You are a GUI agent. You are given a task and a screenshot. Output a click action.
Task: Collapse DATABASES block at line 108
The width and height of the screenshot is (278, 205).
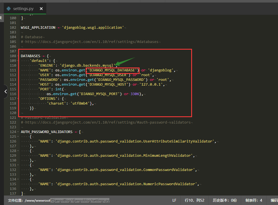point(18,56)
